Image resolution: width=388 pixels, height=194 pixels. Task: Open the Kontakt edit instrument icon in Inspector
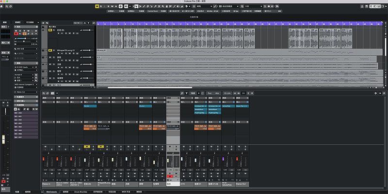pos(36,75)
